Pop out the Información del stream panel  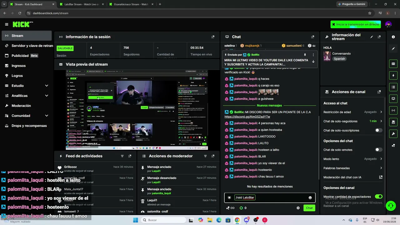point(379,37)
